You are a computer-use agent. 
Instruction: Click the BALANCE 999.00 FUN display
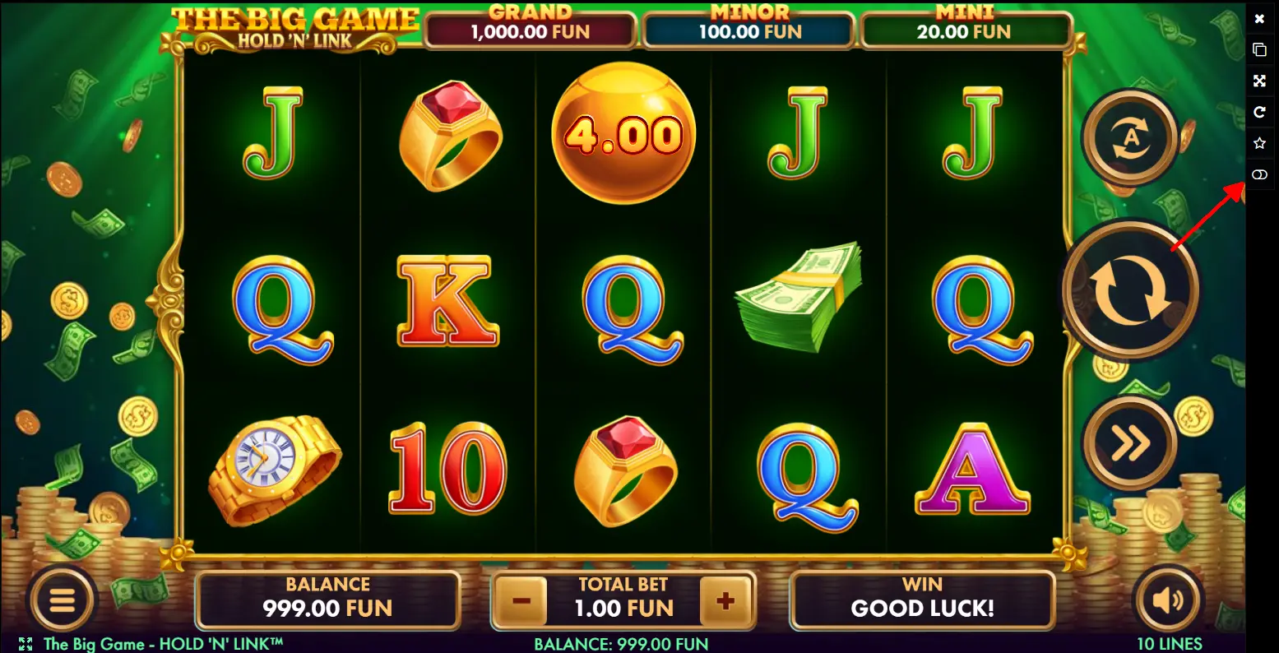[x=327, y=598]
